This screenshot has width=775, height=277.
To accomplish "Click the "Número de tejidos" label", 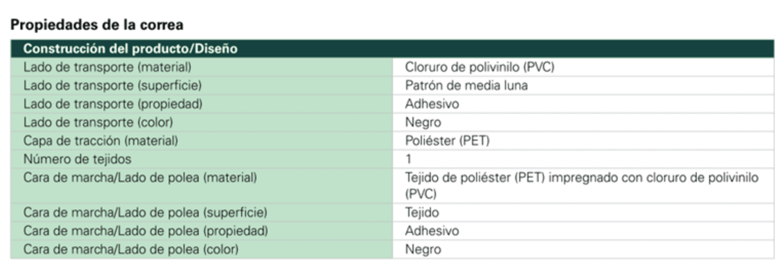I will 77,159.
